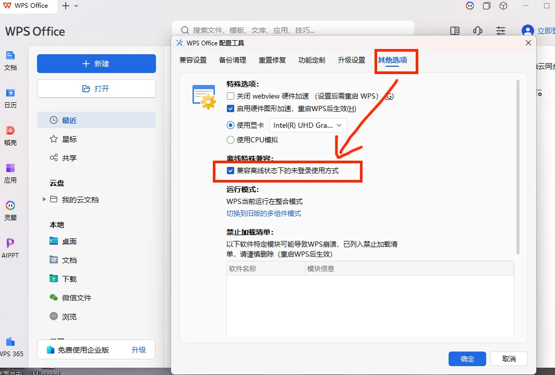Switch to 功能定制 tab

coord(312,60)
